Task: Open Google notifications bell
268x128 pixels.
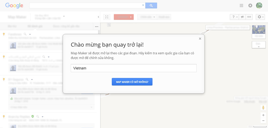Action: click(x=250, y=5)
